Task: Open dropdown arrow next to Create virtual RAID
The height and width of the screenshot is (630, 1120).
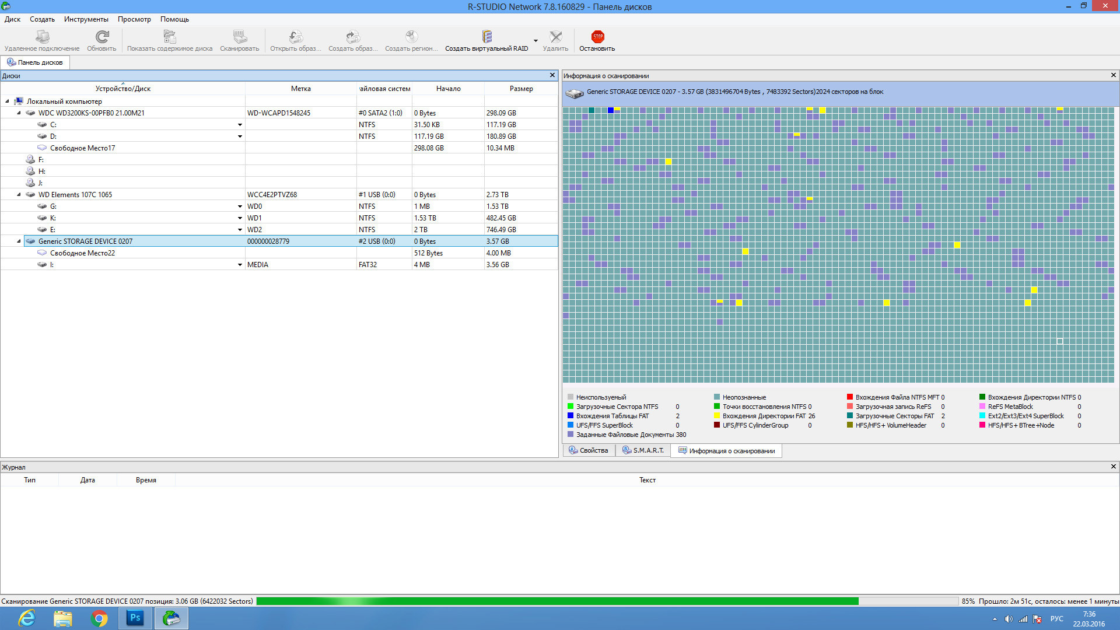Action: click(x=535, y=41)
